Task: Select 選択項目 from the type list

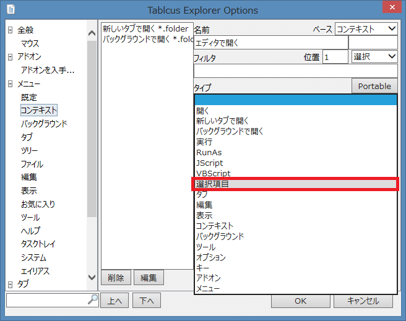Action: pyautogui.click(x=295, y=184)
